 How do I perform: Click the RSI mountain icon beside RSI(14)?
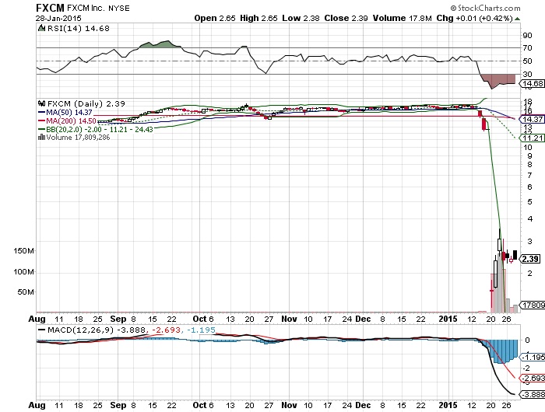pos(41,28)
